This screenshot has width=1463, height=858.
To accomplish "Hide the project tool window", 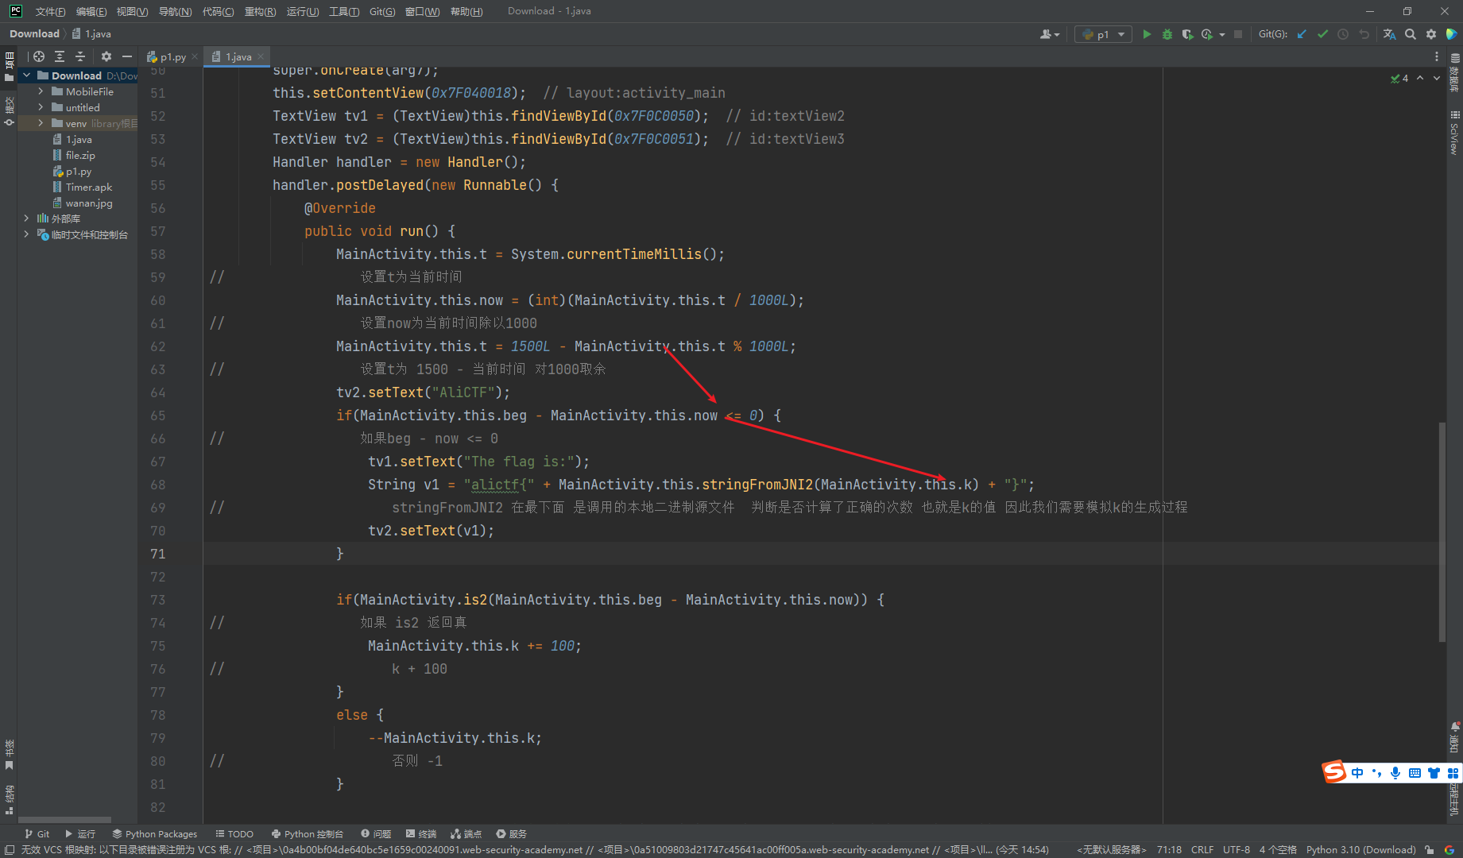I will point(126,56).
